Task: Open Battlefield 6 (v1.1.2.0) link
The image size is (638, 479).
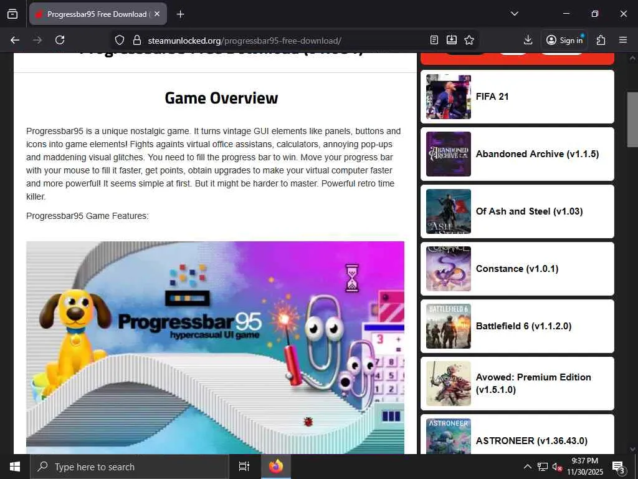Action: click(x=523, y=326)
